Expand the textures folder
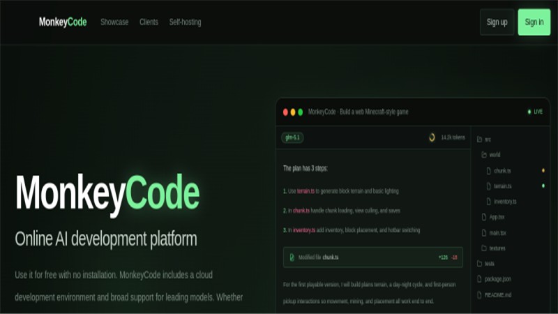This screenshot has width=558, height=314. pyautogui.click(x=493, y=248)
